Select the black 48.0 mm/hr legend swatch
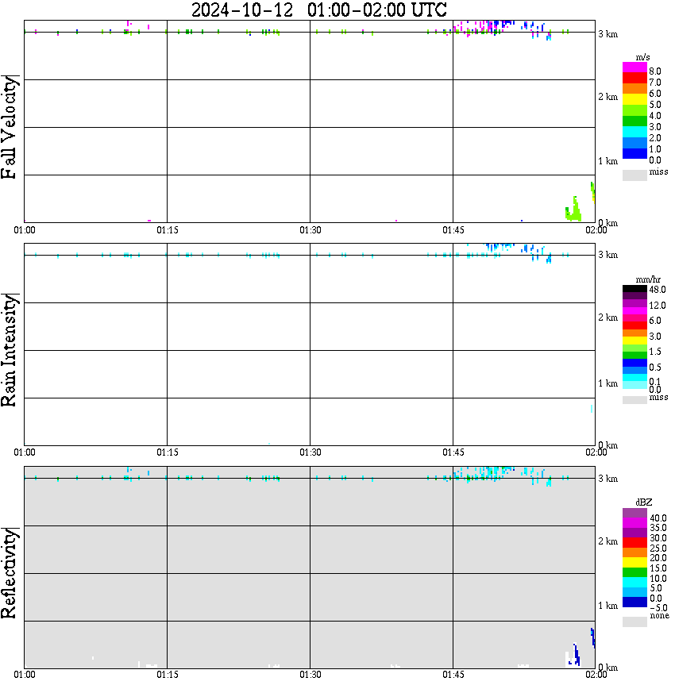This screenshot has height=689, width=675. pyautogui.click(x=634, y=289)
